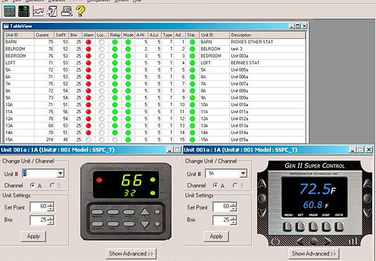Click the button under SET on Gen II control
The image size is (376, 261).
300,226
